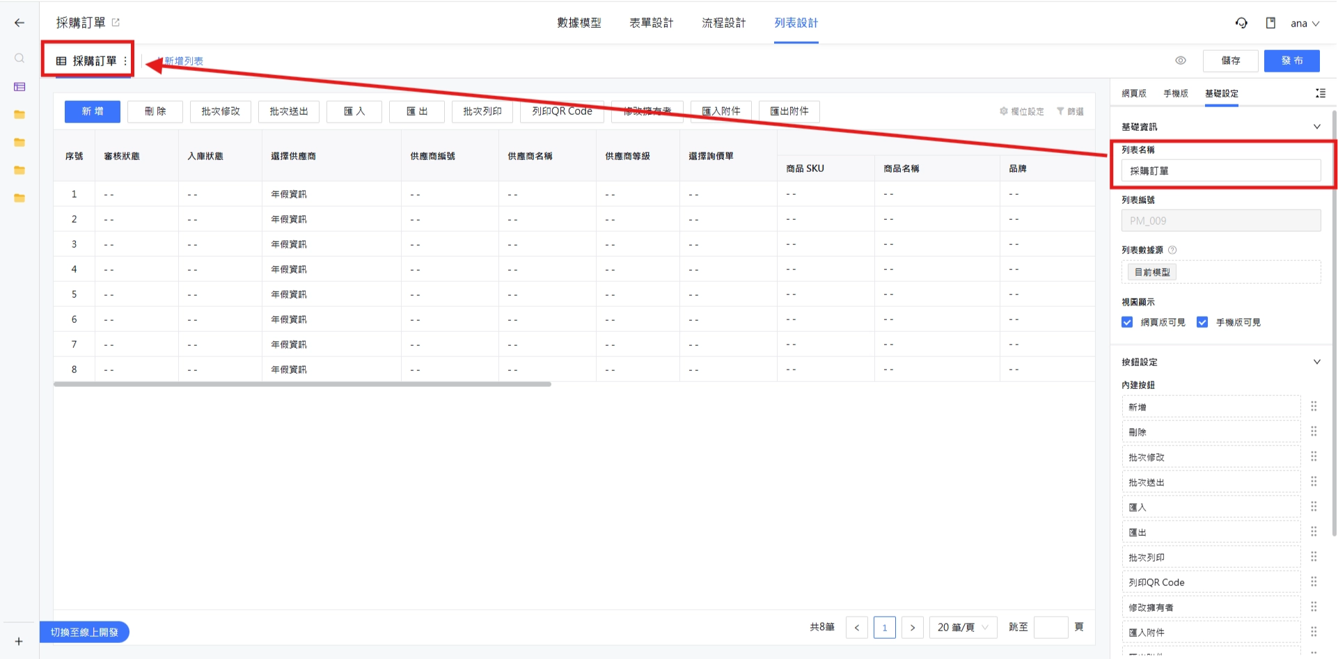Grab drag handle of 新增 button row
This screenshot has width=1338, height=659.
point(1314,406)
